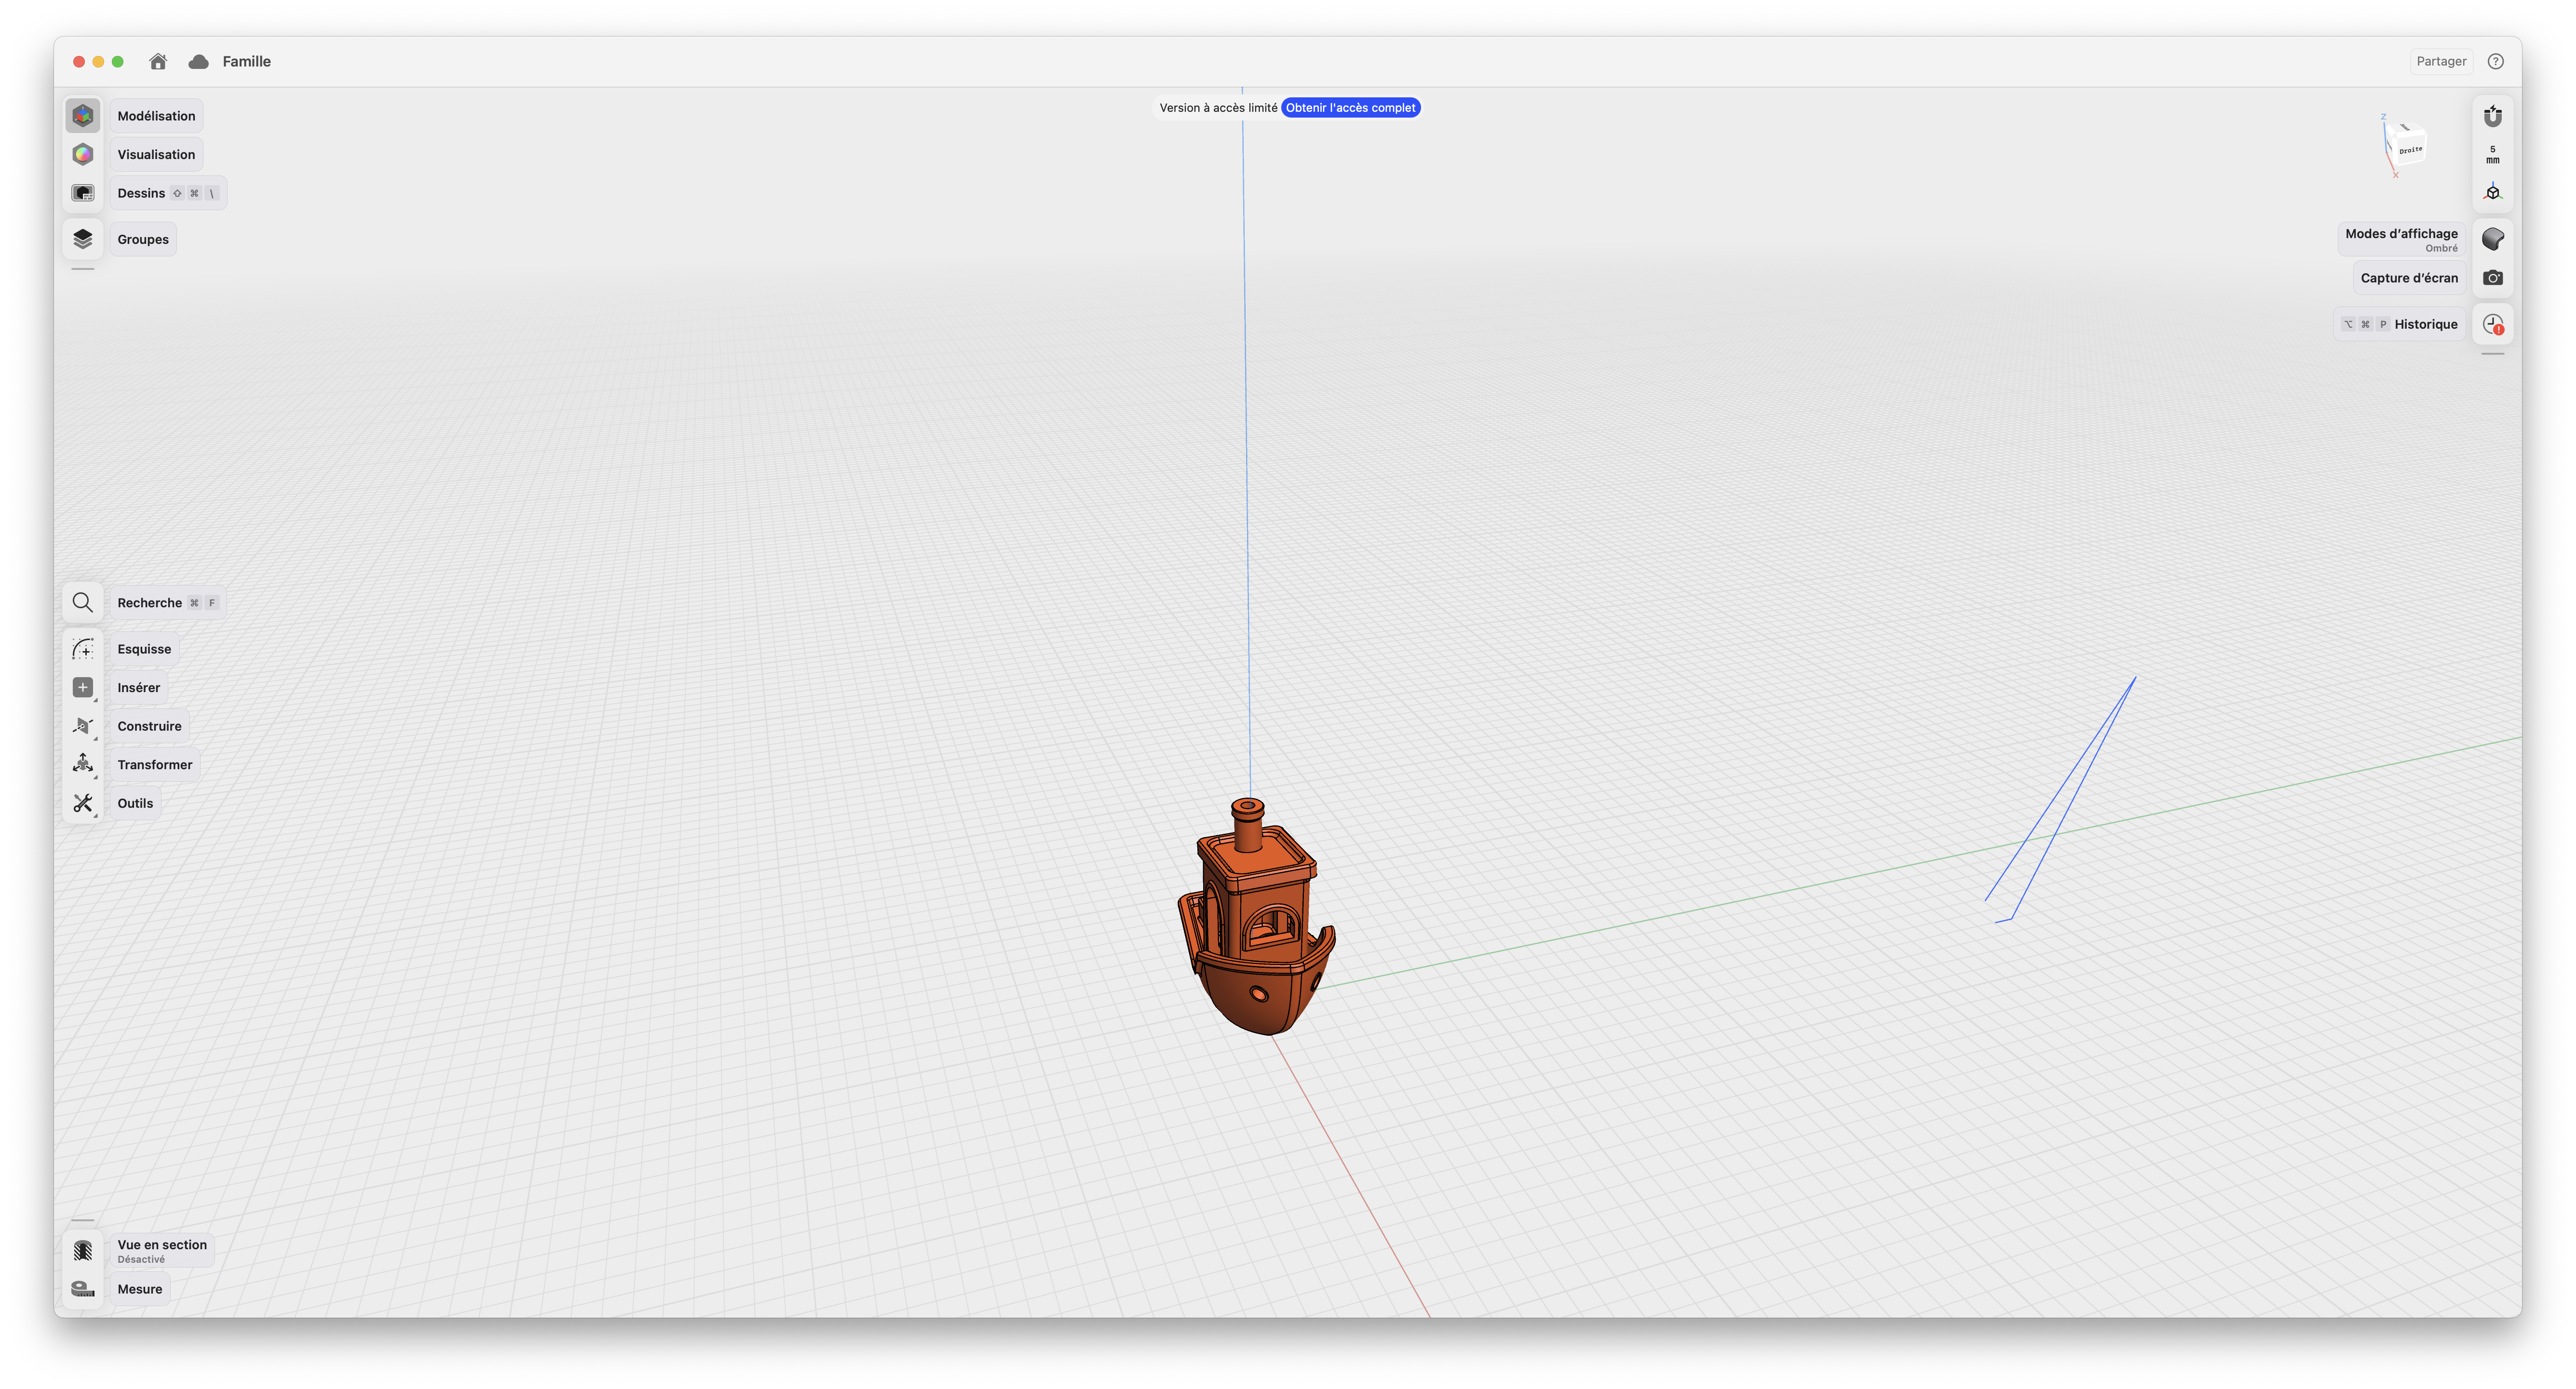Click the cloud sync icon
2576x1389 pixels.
click(x=199, y=61)
